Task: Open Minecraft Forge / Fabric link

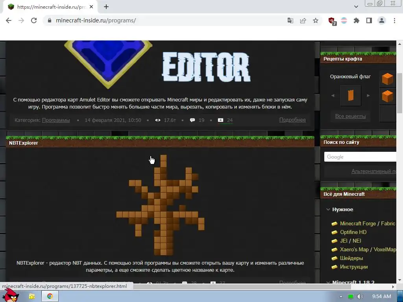Action: (367, 223)
